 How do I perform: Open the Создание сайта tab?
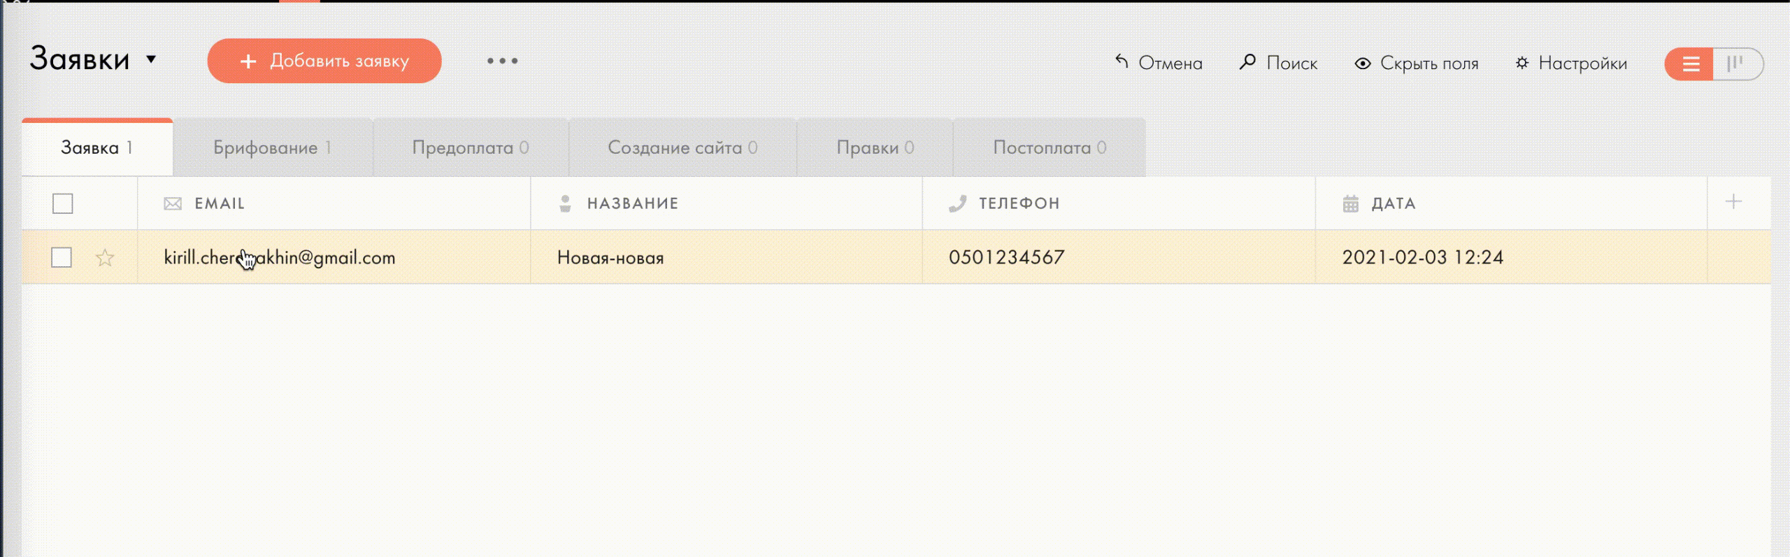tap(682, 147)
